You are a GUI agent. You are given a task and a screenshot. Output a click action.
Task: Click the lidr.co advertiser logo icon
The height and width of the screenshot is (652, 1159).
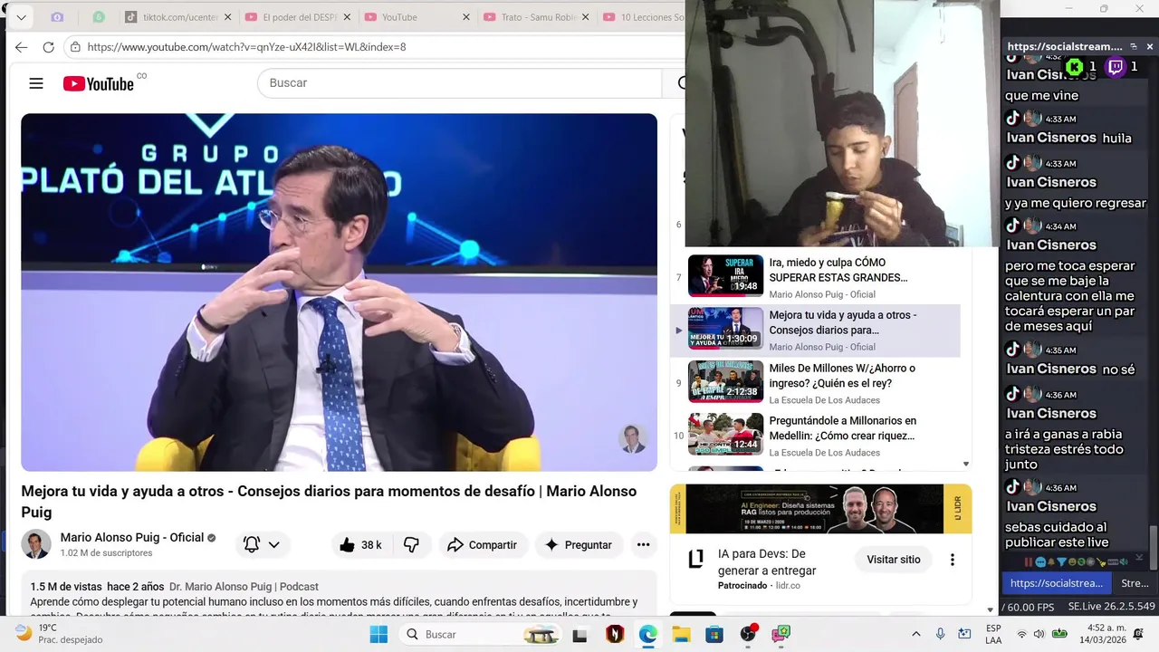click(x=695, y=560)
